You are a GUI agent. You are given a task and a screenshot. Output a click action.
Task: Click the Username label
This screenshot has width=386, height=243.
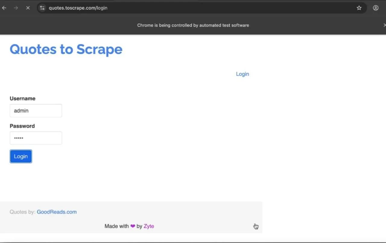(x=22, y=98)
